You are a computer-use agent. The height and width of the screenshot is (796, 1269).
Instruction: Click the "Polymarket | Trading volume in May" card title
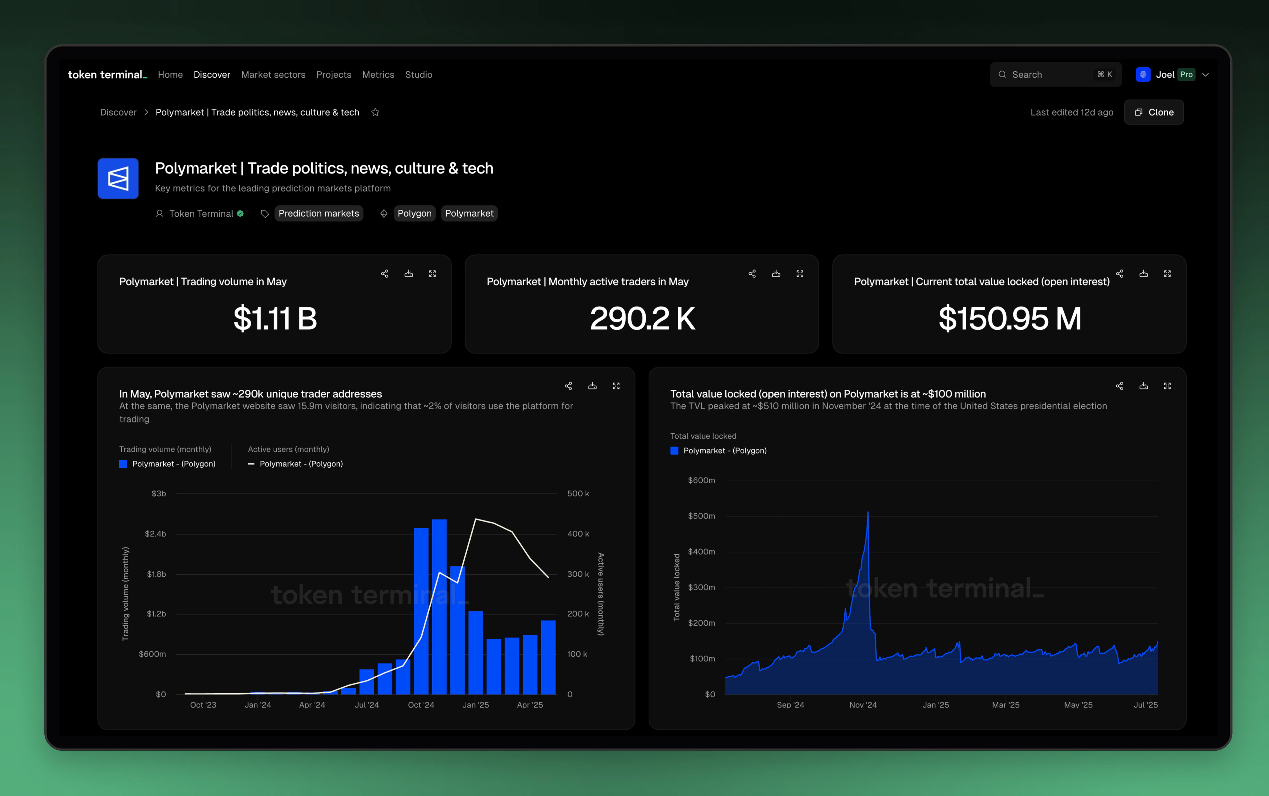click(x=203, y=282)
